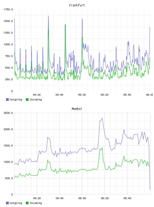Select the Frankfurt Outgoing legend label
Screen dimensions: 154x207
tap(16, 99)
